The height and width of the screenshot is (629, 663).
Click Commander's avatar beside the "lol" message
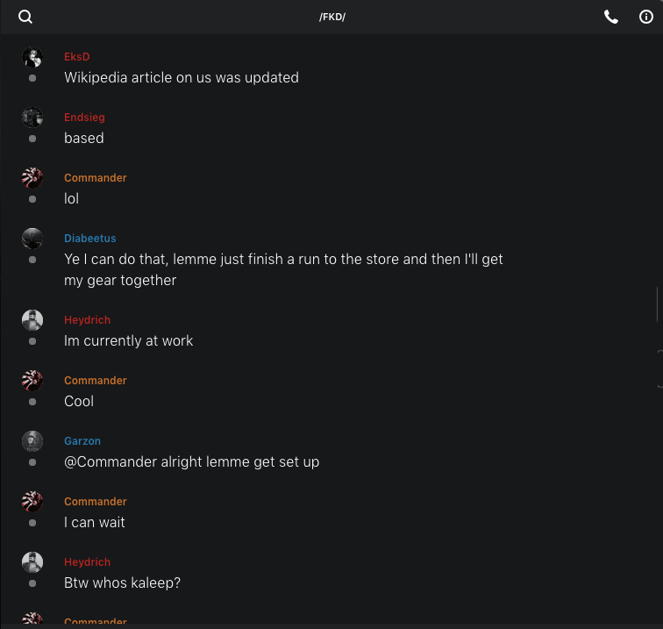[x=32, y=179]
